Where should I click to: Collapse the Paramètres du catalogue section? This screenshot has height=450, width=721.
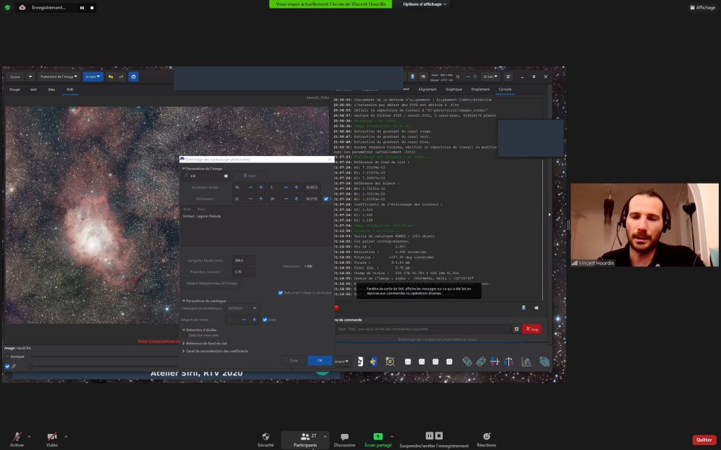184,301
